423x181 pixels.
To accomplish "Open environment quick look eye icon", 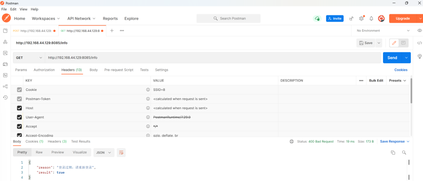I will click(420, 31).
